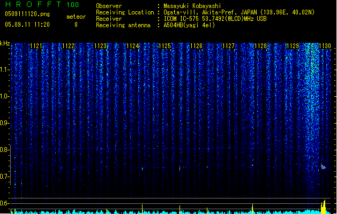Click the red echo dot near 1128
The height and width of the screenshot is (214, 337).
click(252, 165)
